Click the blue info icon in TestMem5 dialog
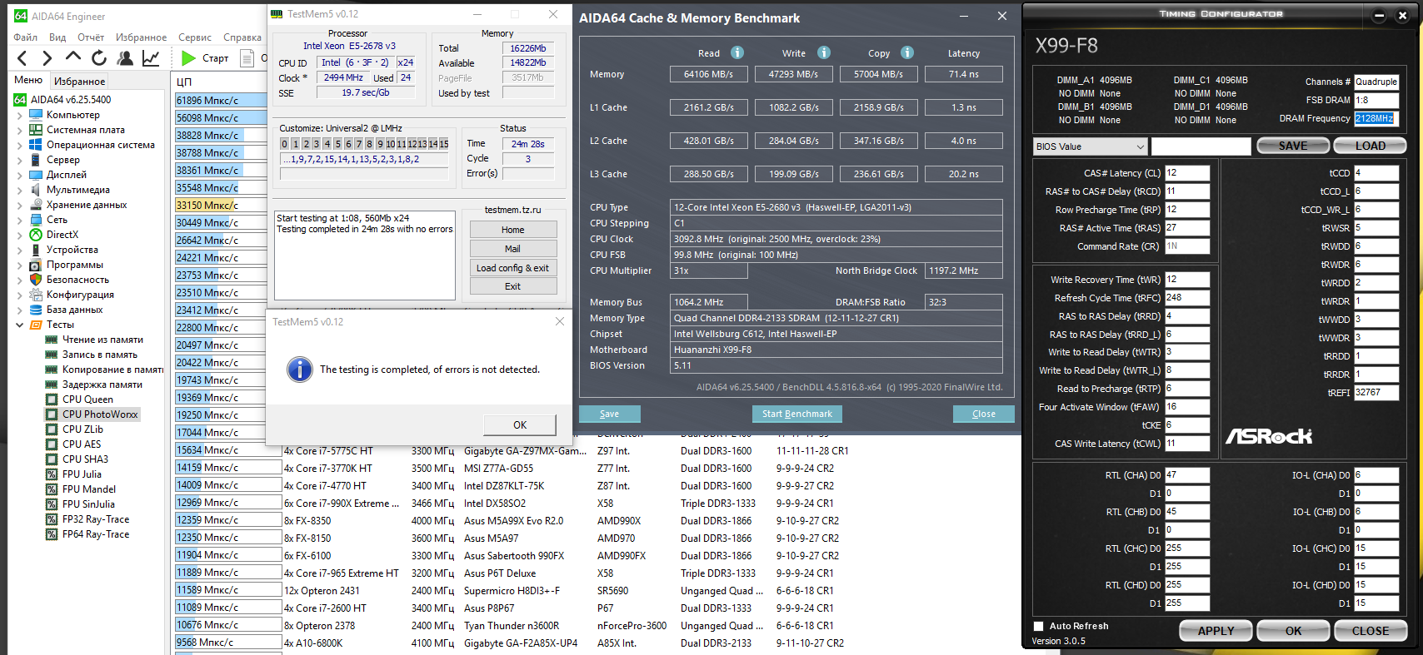This screenshot has height=655, width=1423. tap(300, 370)
